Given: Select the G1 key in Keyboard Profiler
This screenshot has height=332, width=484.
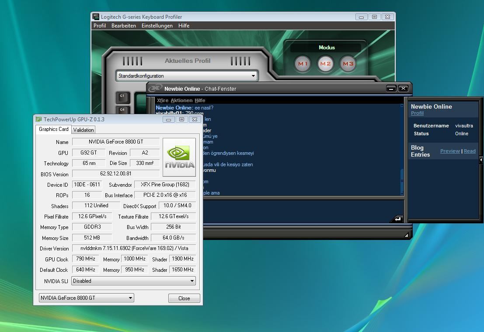Looking at the screenshot, I should tap(122, 97).
